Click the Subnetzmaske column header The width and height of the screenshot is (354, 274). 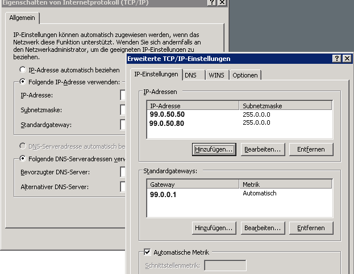point(286,105)
